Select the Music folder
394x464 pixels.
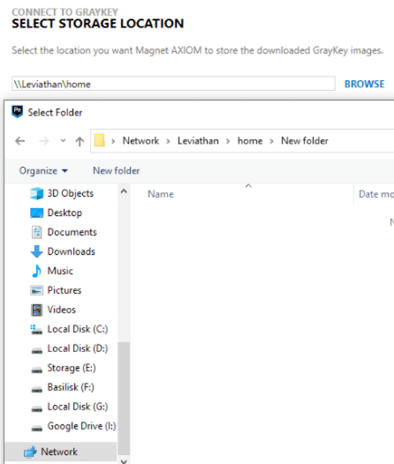pyautogui.click(x=60, y=271)
